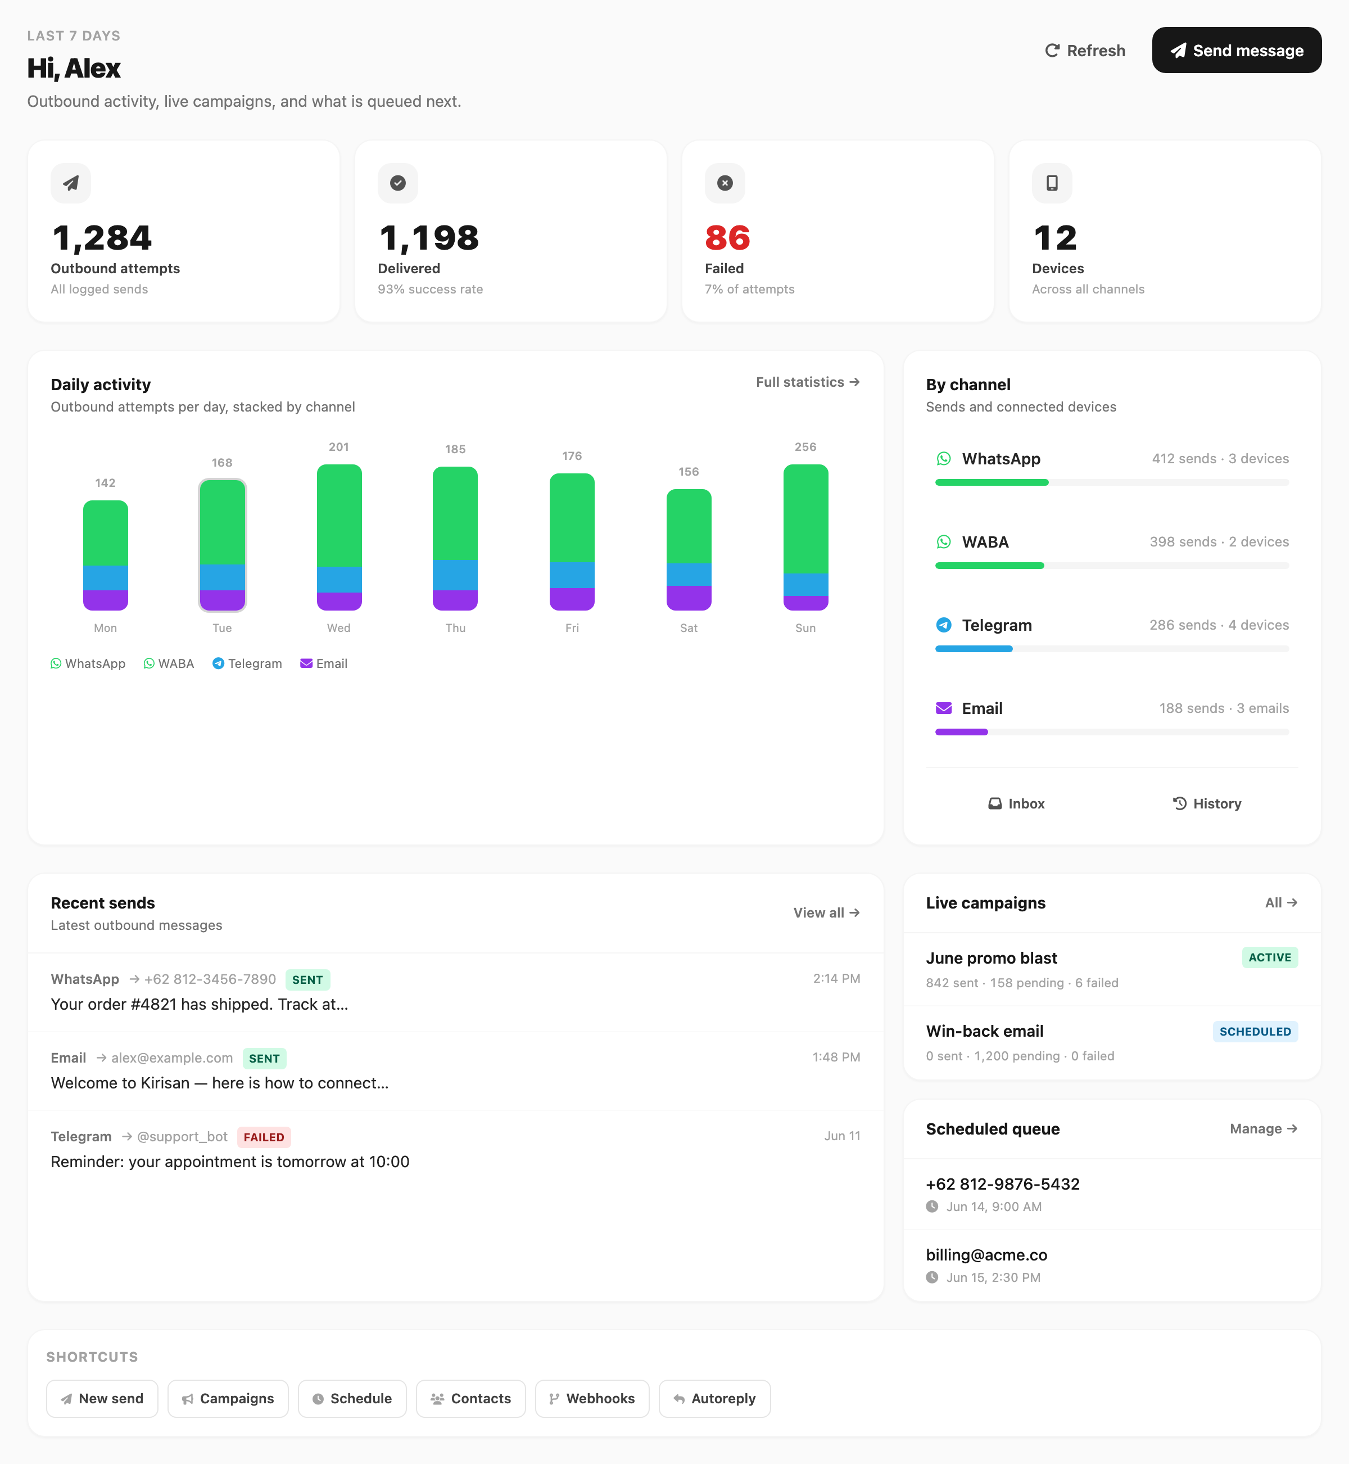Click the ACTIVE status badge
This screenshot has height=1464, width=1349.
(1269, 957)
